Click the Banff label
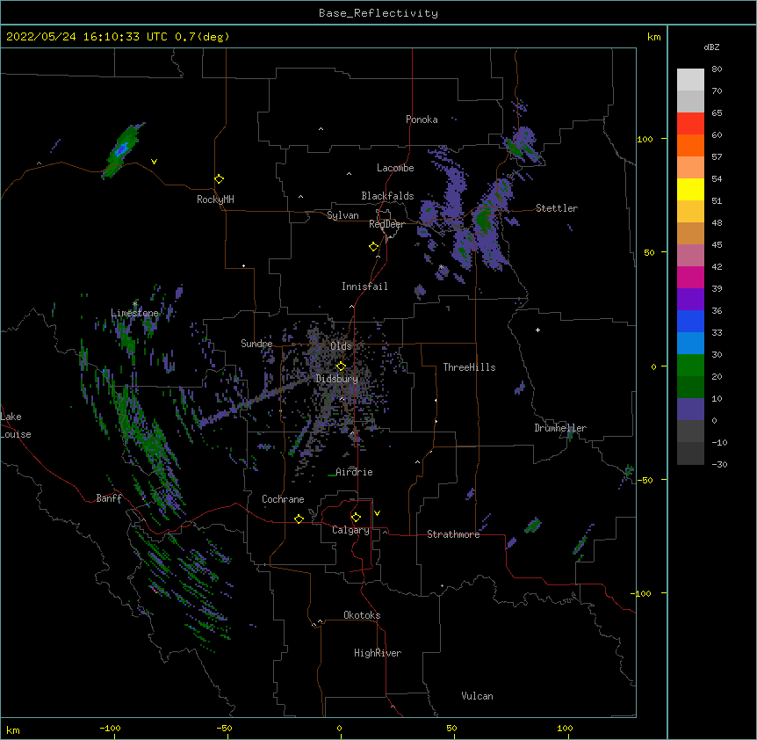Viewport: 757px width, 740px height. 109,498
